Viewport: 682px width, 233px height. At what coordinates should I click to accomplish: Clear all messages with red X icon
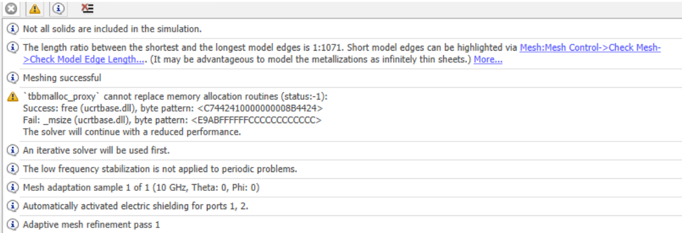pyautogui.click(x=88, y=8)
